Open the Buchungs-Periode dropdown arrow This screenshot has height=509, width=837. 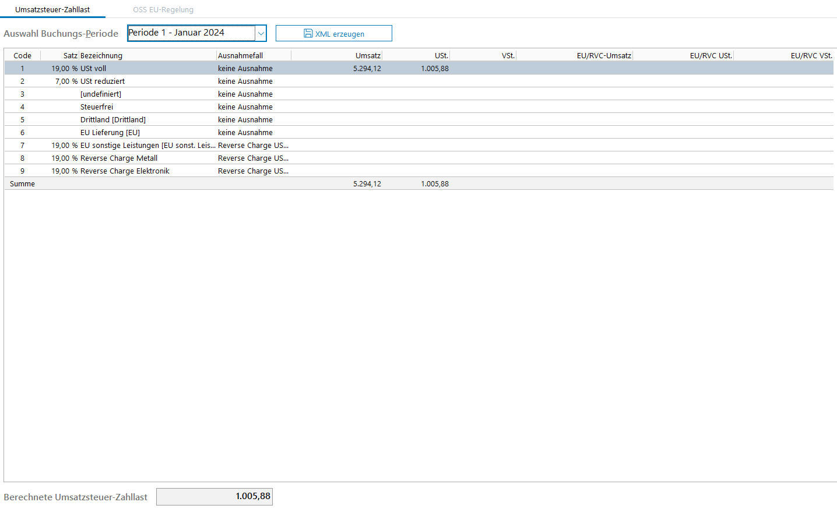261,33
